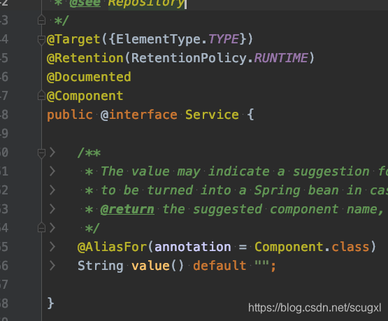Click the public keyword
Screen dimensions: 388x321
[x=70, y=115]
